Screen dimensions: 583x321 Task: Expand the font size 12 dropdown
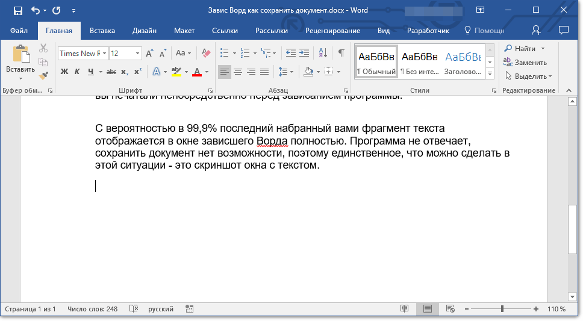(138, 53)
